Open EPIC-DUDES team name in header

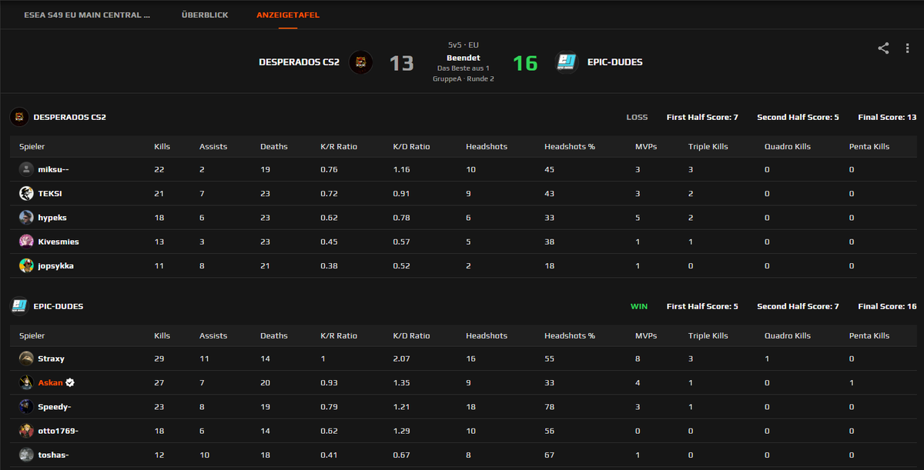[x=614, y=62]
